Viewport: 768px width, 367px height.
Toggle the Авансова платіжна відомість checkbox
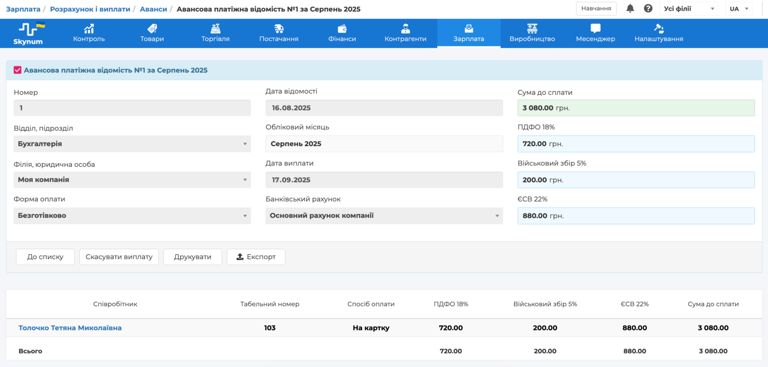[x=17, y=70]
